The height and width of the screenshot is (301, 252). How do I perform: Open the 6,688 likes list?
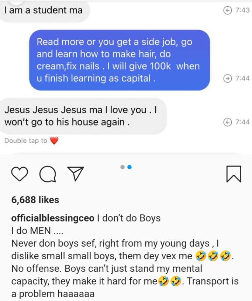[35, 200]
